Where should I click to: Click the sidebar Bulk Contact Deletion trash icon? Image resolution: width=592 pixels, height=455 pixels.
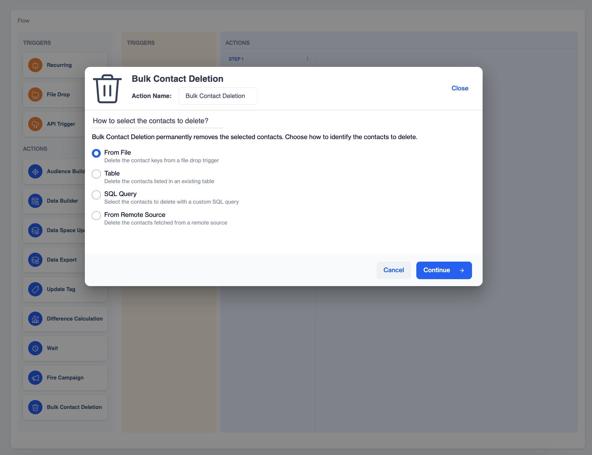click(35, 407)
